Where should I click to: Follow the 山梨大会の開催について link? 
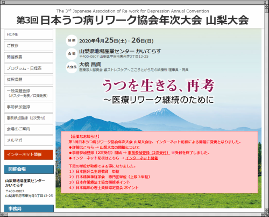click(x=119, y=148)
